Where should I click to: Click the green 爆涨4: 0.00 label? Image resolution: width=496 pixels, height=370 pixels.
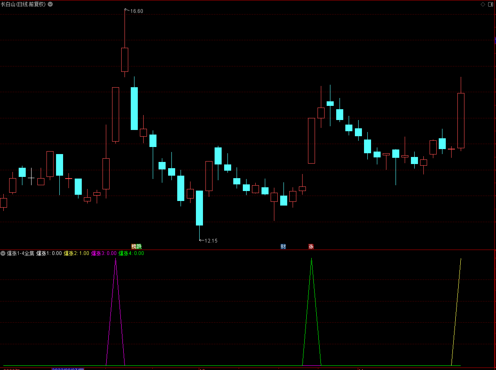131,253
